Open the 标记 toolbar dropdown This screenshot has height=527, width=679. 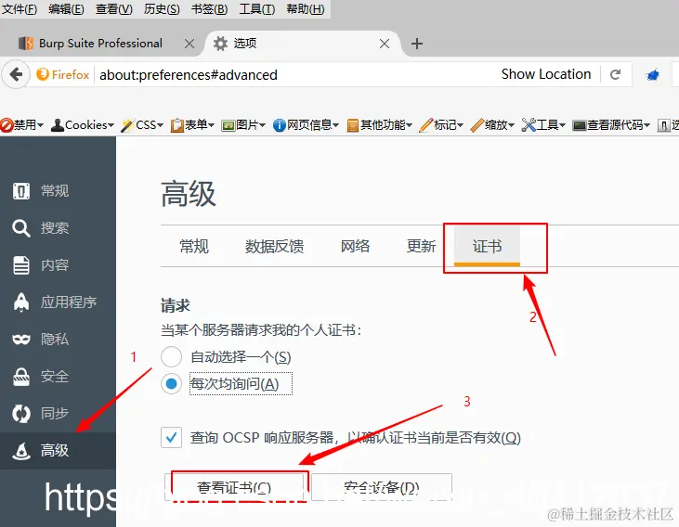click(441, 124)
